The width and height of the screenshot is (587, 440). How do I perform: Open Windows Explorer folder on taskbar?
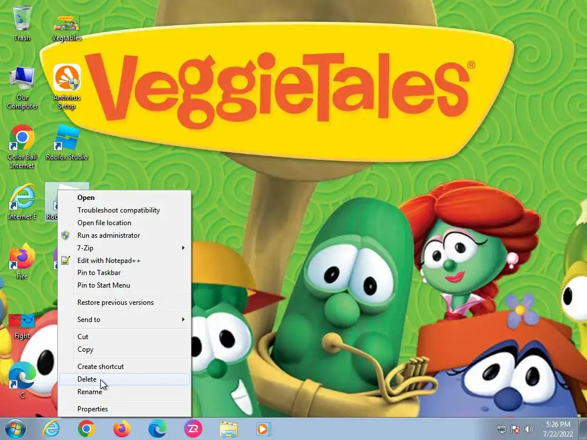229,429
